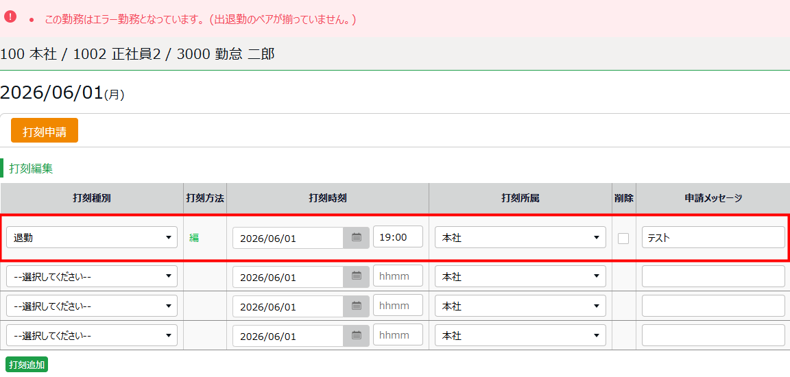790x377 pixels.
Task: Open the 退勤 punch type dropdown
Action: click(x=92, y=238)
